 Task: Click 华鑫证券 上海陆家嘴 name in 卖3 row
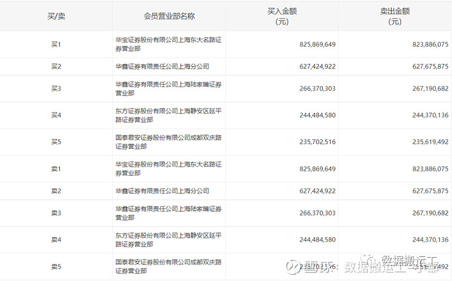pos(168,213)
